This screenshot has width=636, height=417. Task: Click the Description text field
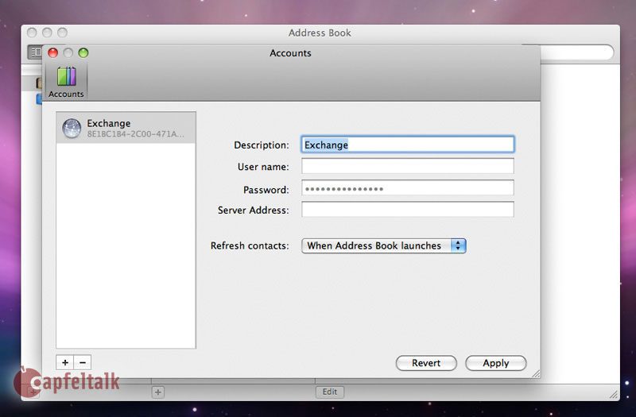click(x=408, y=145)
